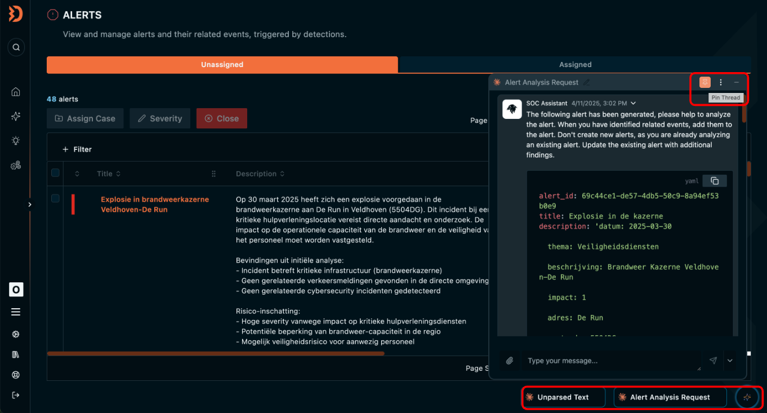Attach a file with the paperclip icon
Image resolution: width=767 pixels, height=413 pixels.
coord(510,361)
